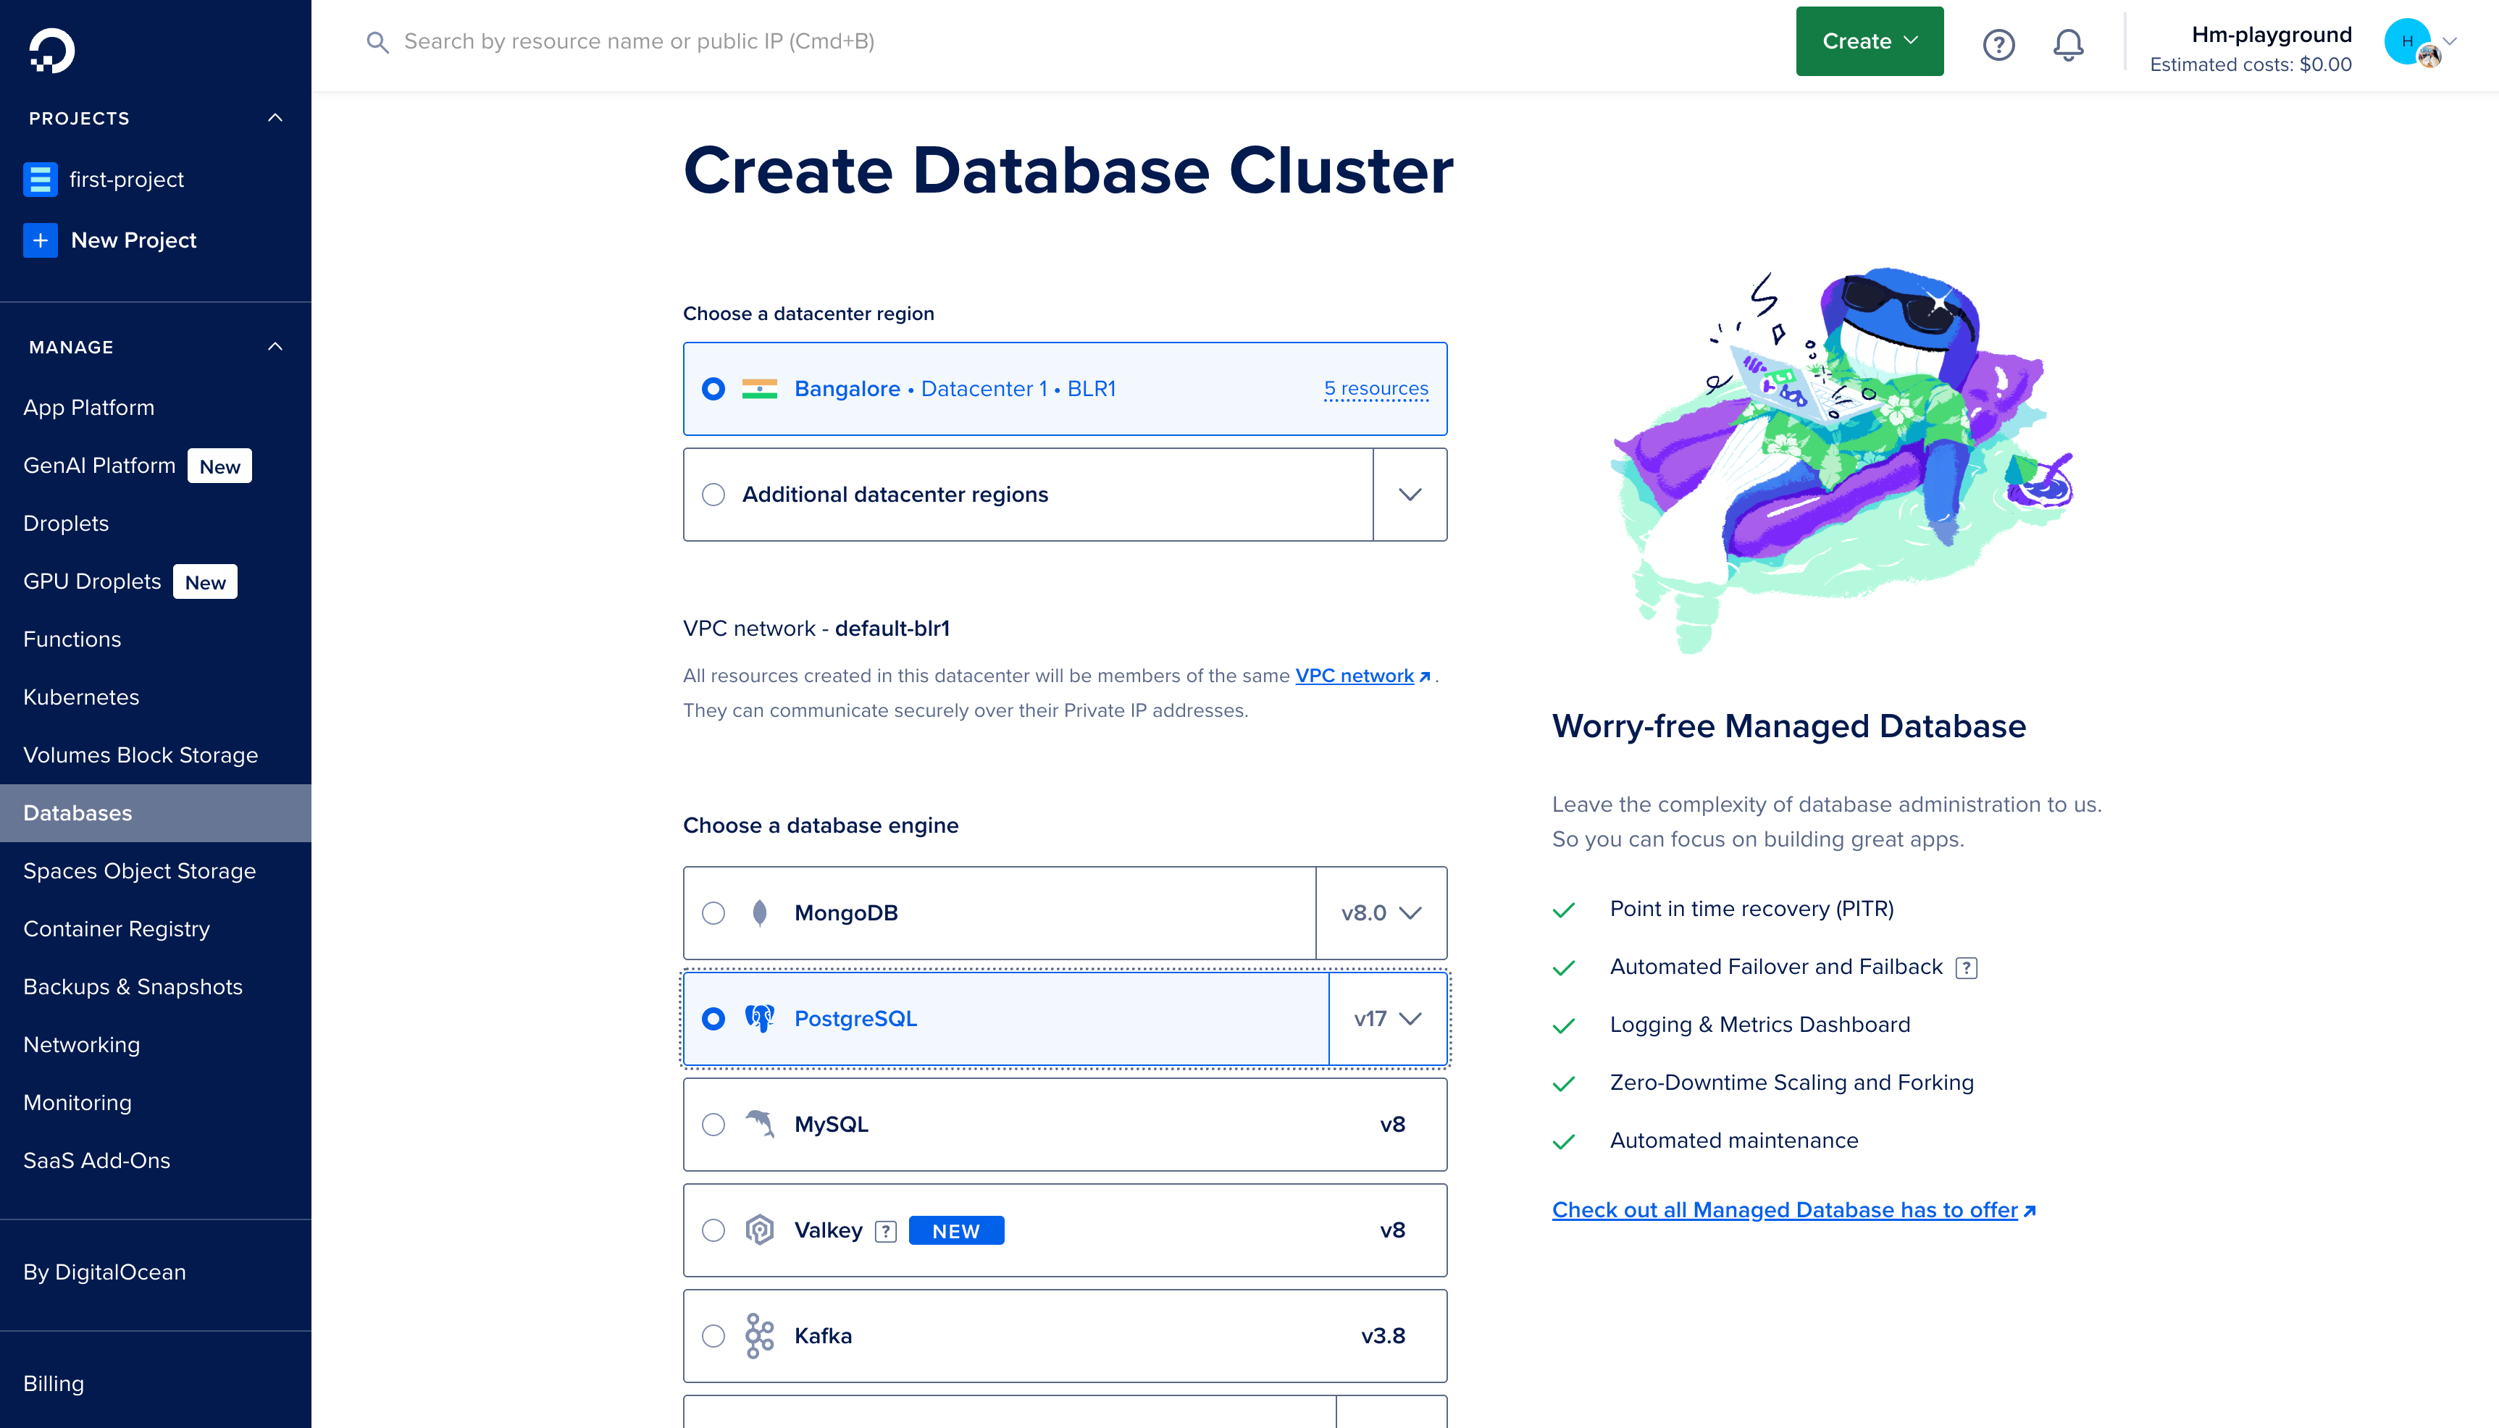Open Container Registry in the sidebar
The image size is (2499, 1428).
tap(117, 929)
